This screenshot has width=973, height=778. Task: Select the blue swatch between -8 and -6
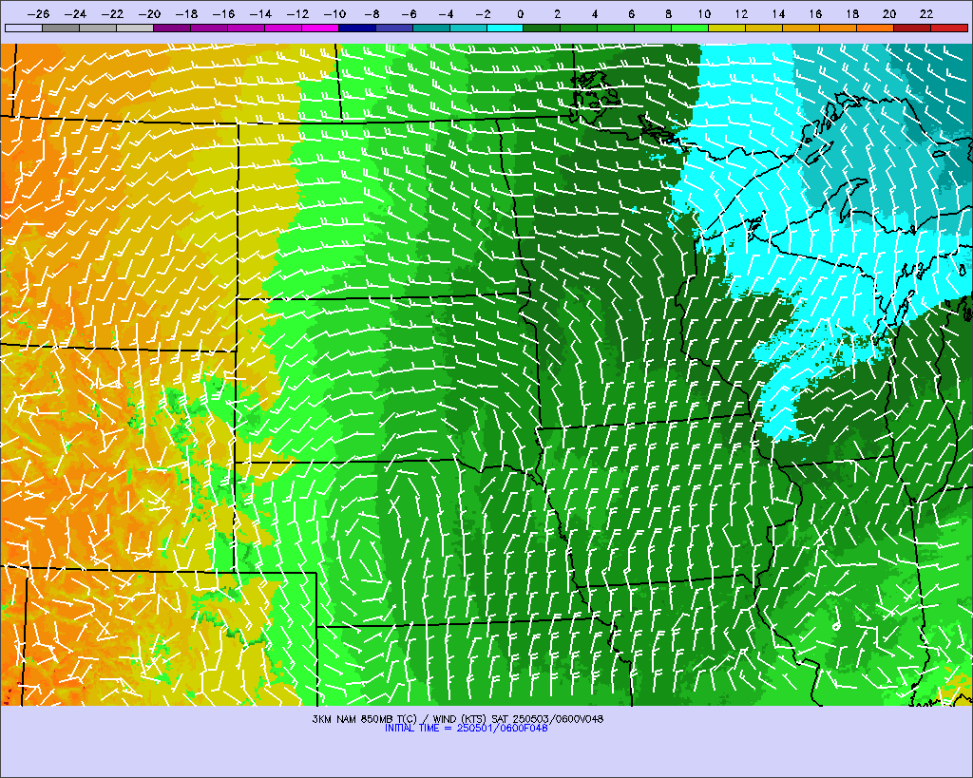(x=394, y=28)
